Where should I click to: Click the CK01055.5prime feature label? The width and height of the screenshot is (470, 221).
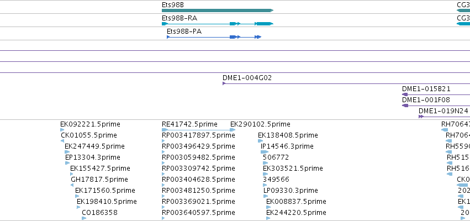(x=88, y=135)
